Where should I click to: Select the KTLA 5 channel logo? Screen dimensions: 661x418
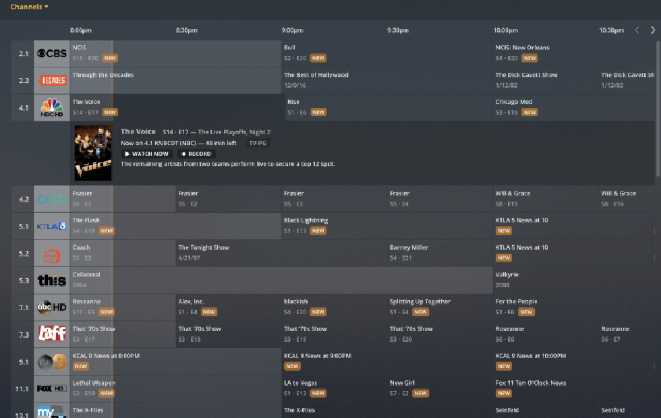pos(52,227)
